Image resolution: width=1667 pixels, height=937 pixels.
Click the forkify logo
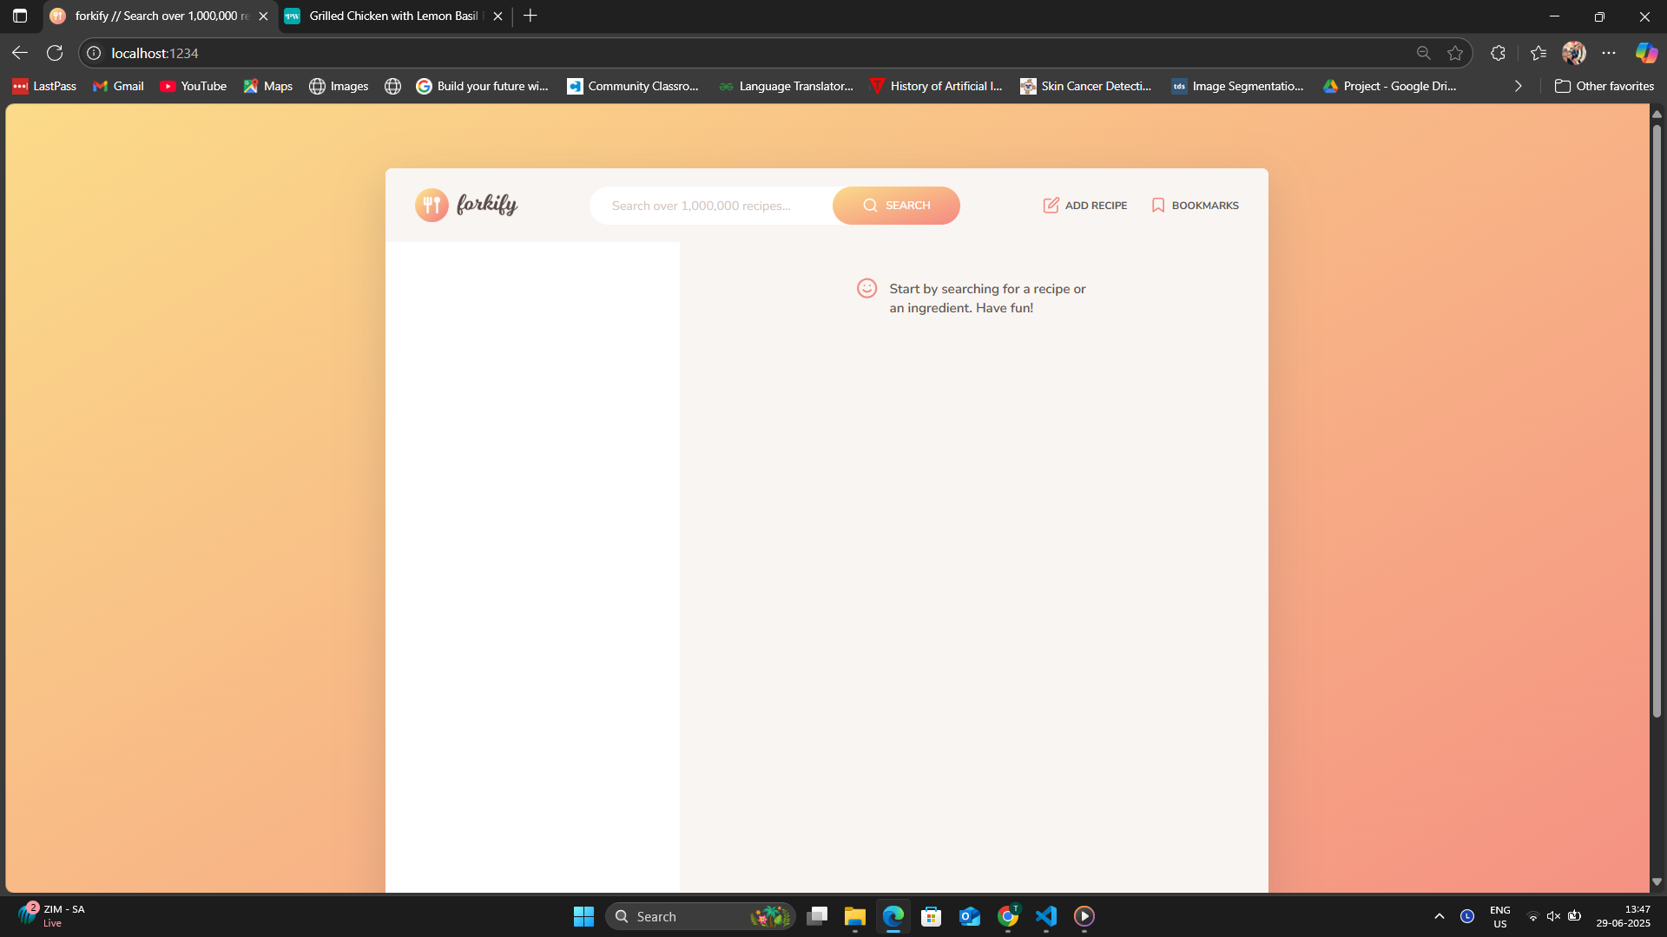[466, 205]
